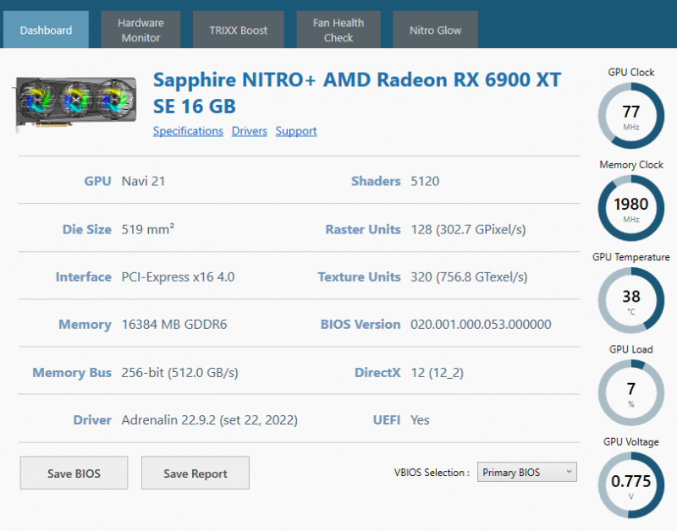The image size is (677, 531).
Task: Open the Nitro Glow tab
Action: click(x=435, y=30)
